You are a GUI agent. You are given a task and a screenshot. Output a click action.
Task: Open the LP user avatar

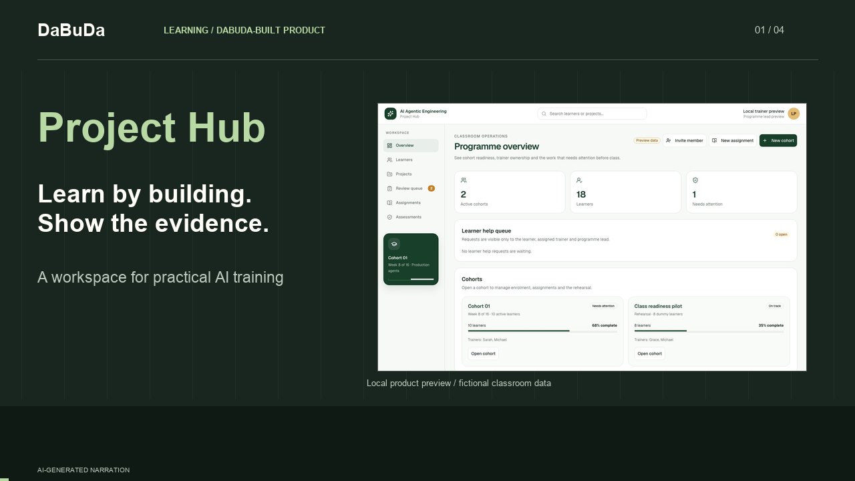click(794, 114)
